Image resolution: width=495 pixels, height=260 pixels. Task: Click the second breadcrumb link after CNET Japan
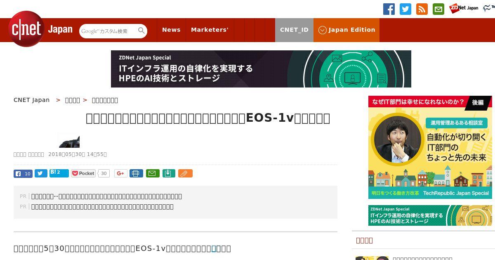(x=73, y=100)
